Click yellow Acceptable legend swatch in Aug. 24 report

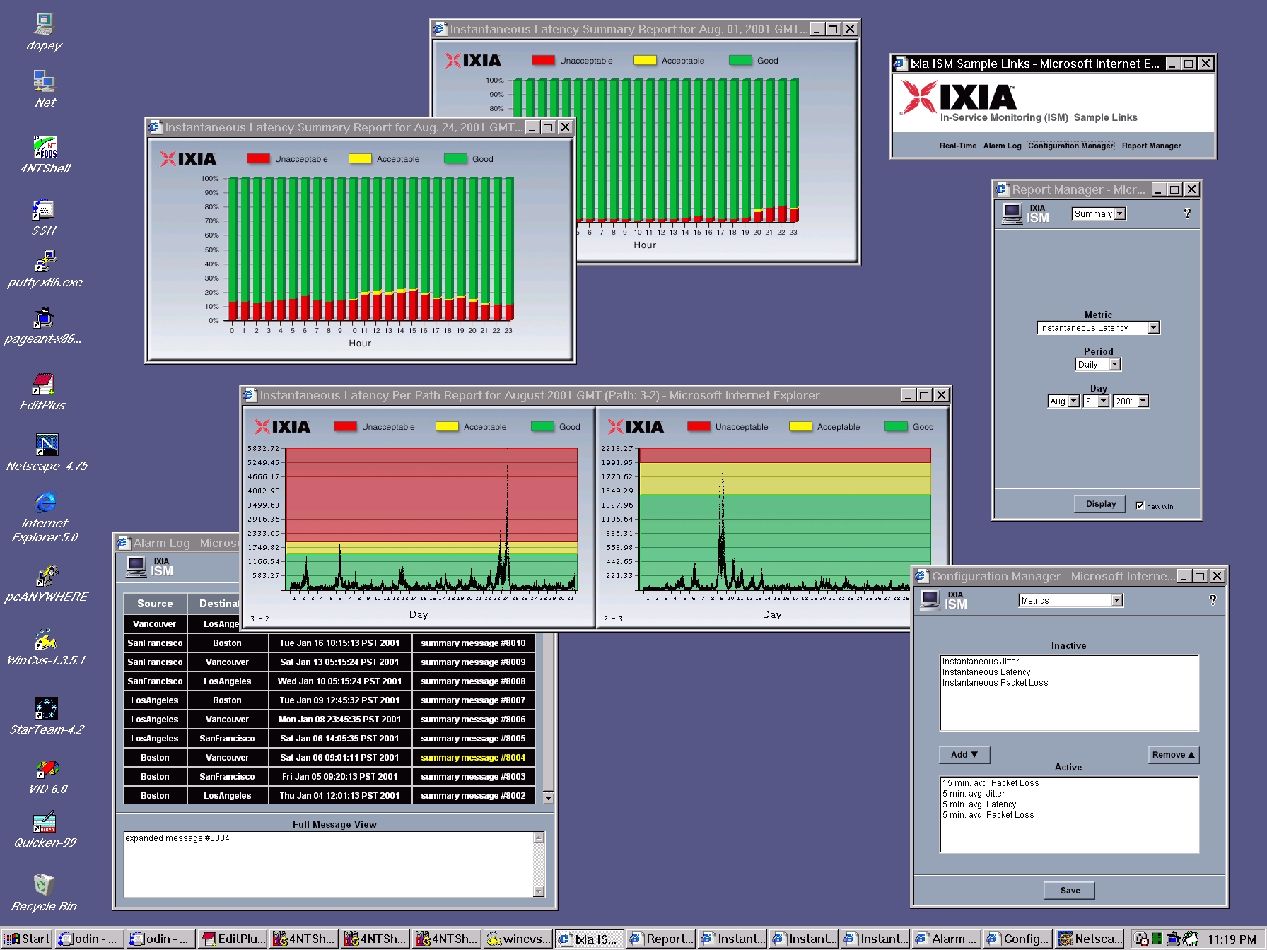click(360, 158)
